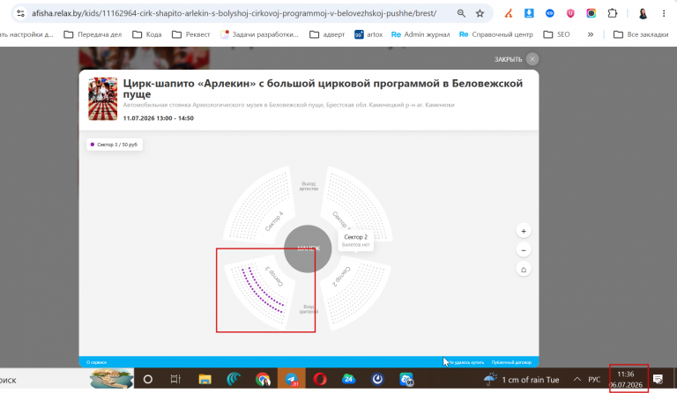Open the Chrome profile avatar
This screenshot has height=393, width=677.
[643, 13]
